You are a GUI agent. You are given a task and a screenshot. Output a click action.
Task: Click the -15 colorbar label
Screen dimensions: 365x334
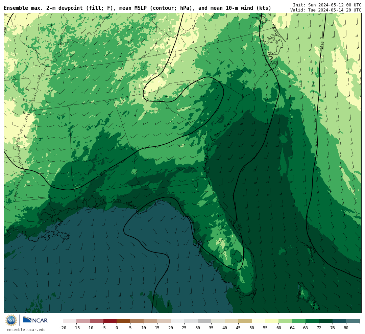click(76, 328)
